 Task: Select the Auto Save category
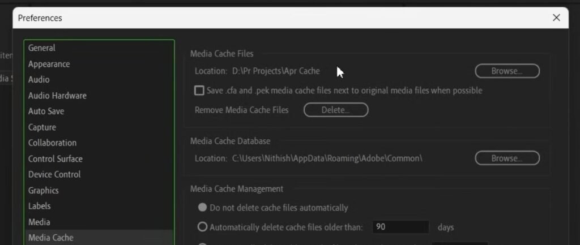tap(46, 111)
